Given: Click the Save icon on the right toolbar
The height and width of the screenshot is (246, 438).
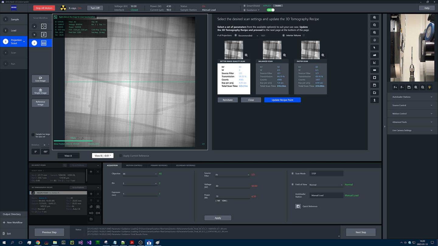Looking at the screenshot, I should pyautogui.click(x=374, y=85).
